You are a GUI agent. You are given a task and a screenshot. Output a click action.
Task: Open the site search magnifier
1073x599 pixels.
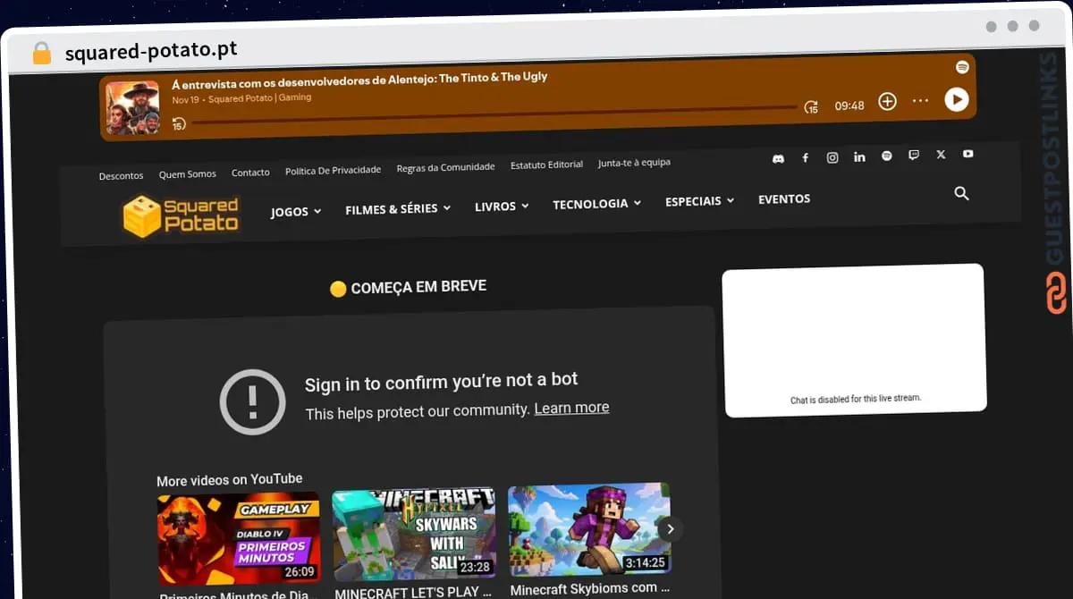(961, 193)
